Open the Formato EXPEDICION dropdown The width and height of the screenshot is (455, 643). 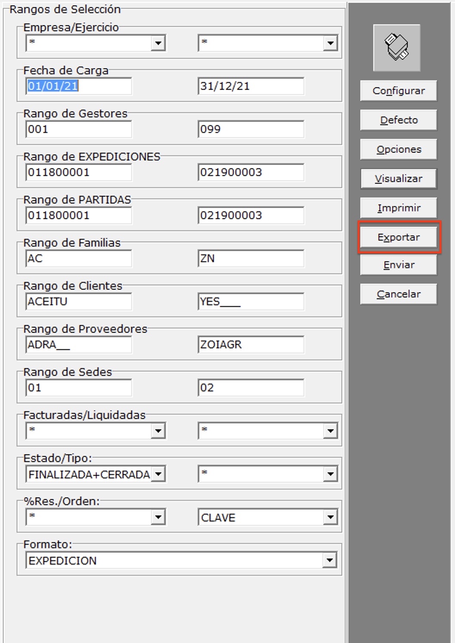tap(330, 560)
